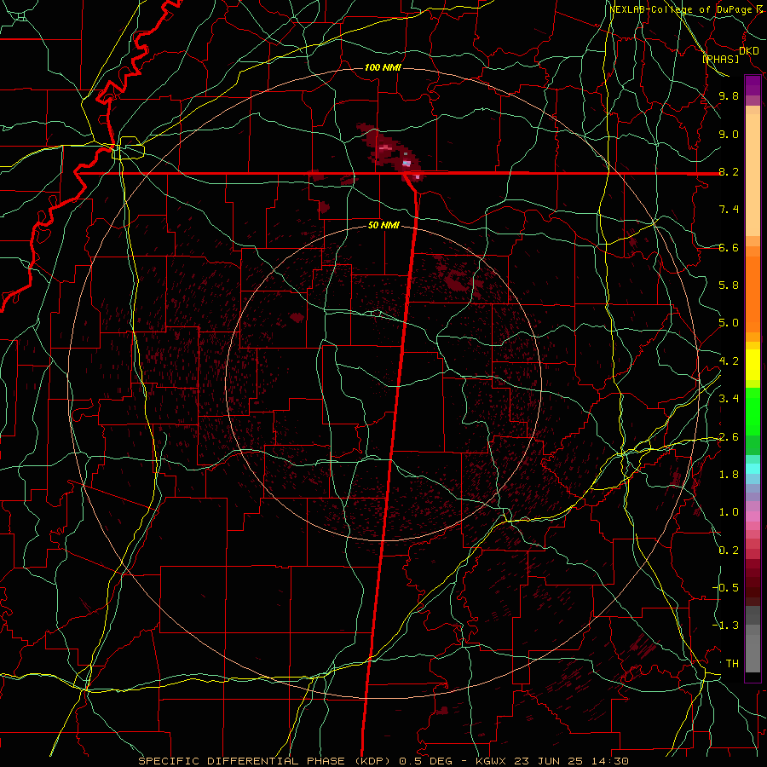
Task: Click the 5.8 scale value
Action: [729, 285]
